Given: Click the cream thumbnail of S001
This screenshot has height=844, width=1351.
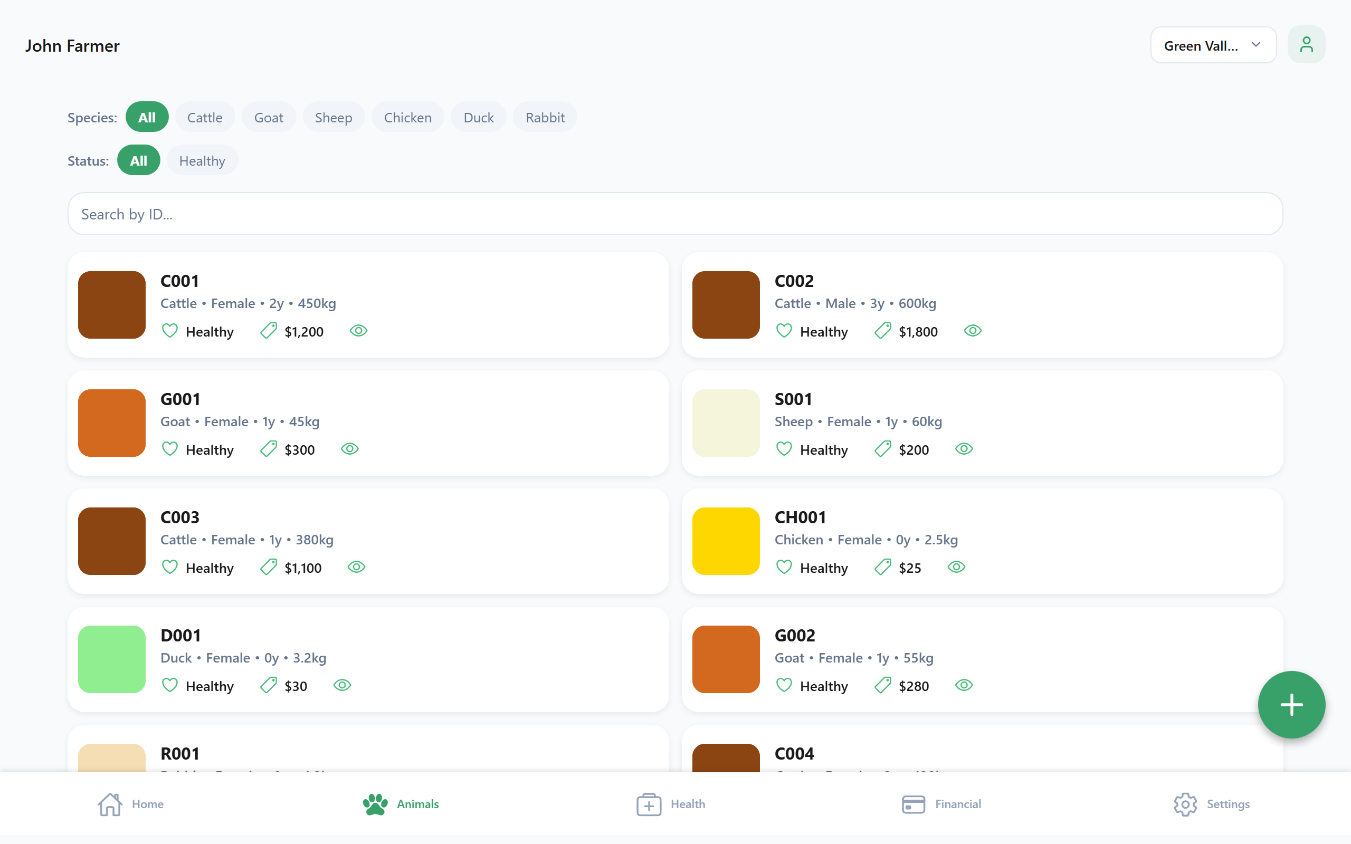Looking at the screenshot, I should pos(726,423).
